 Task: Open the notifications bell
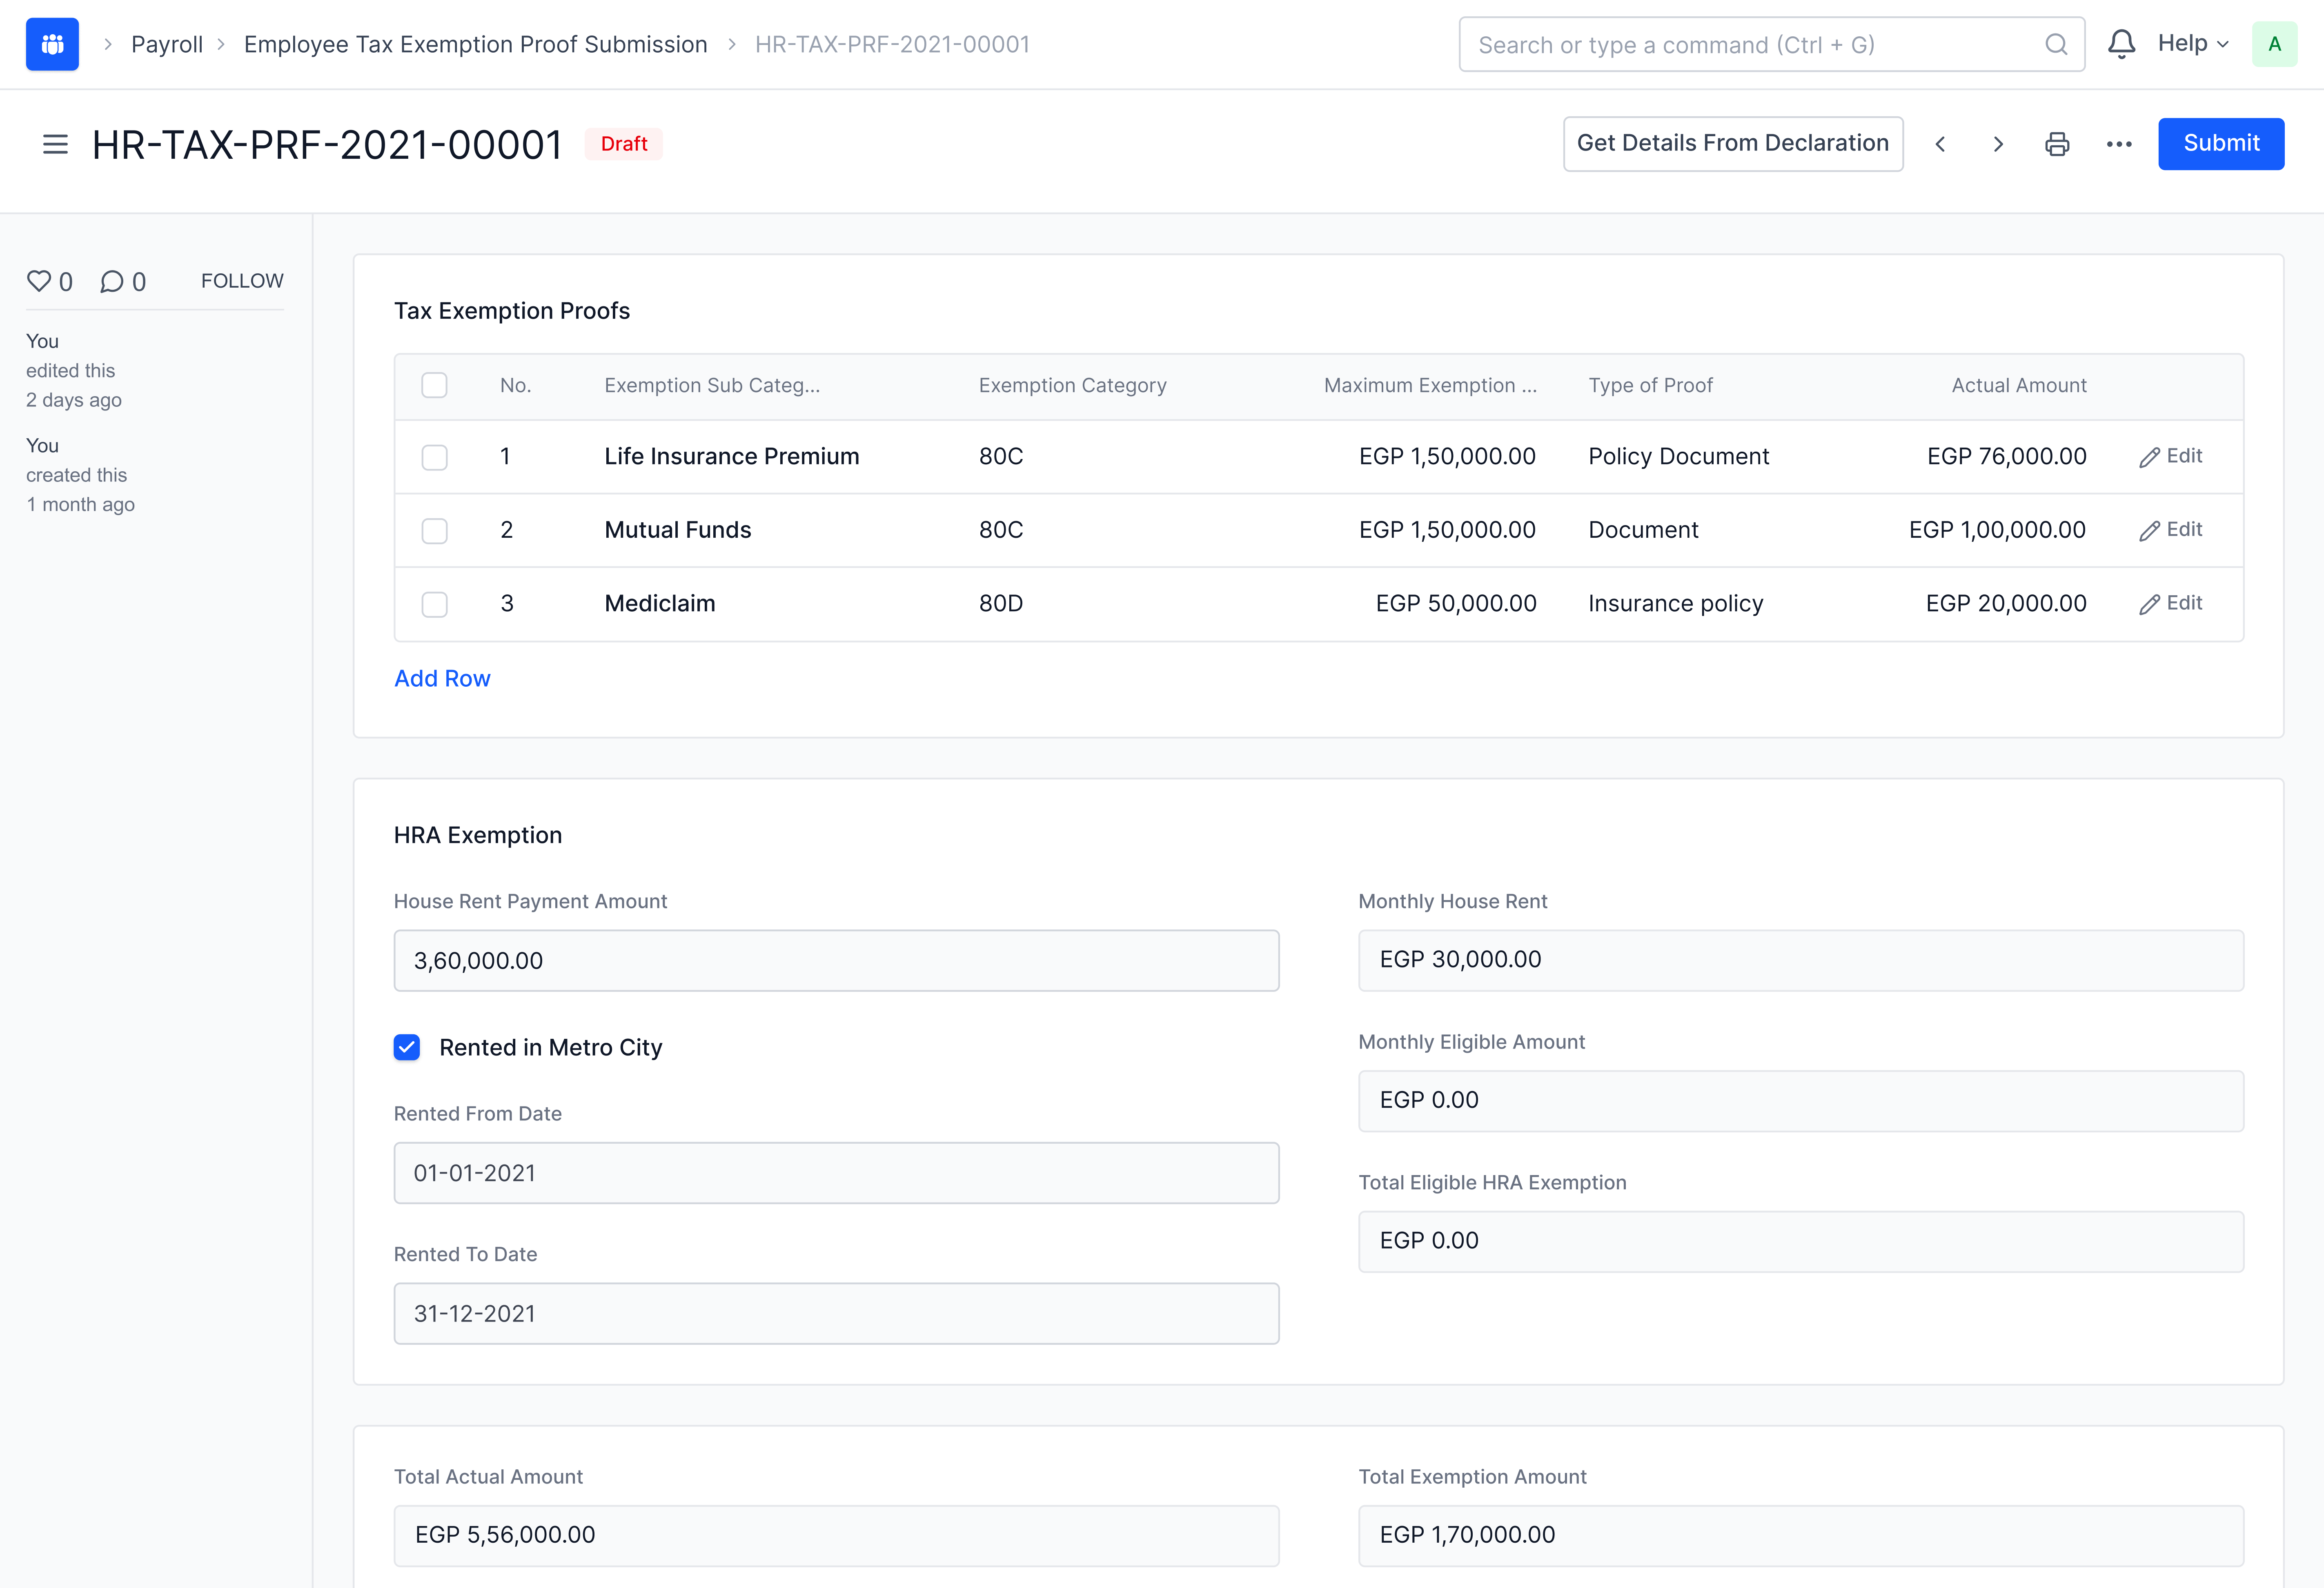2121,44
